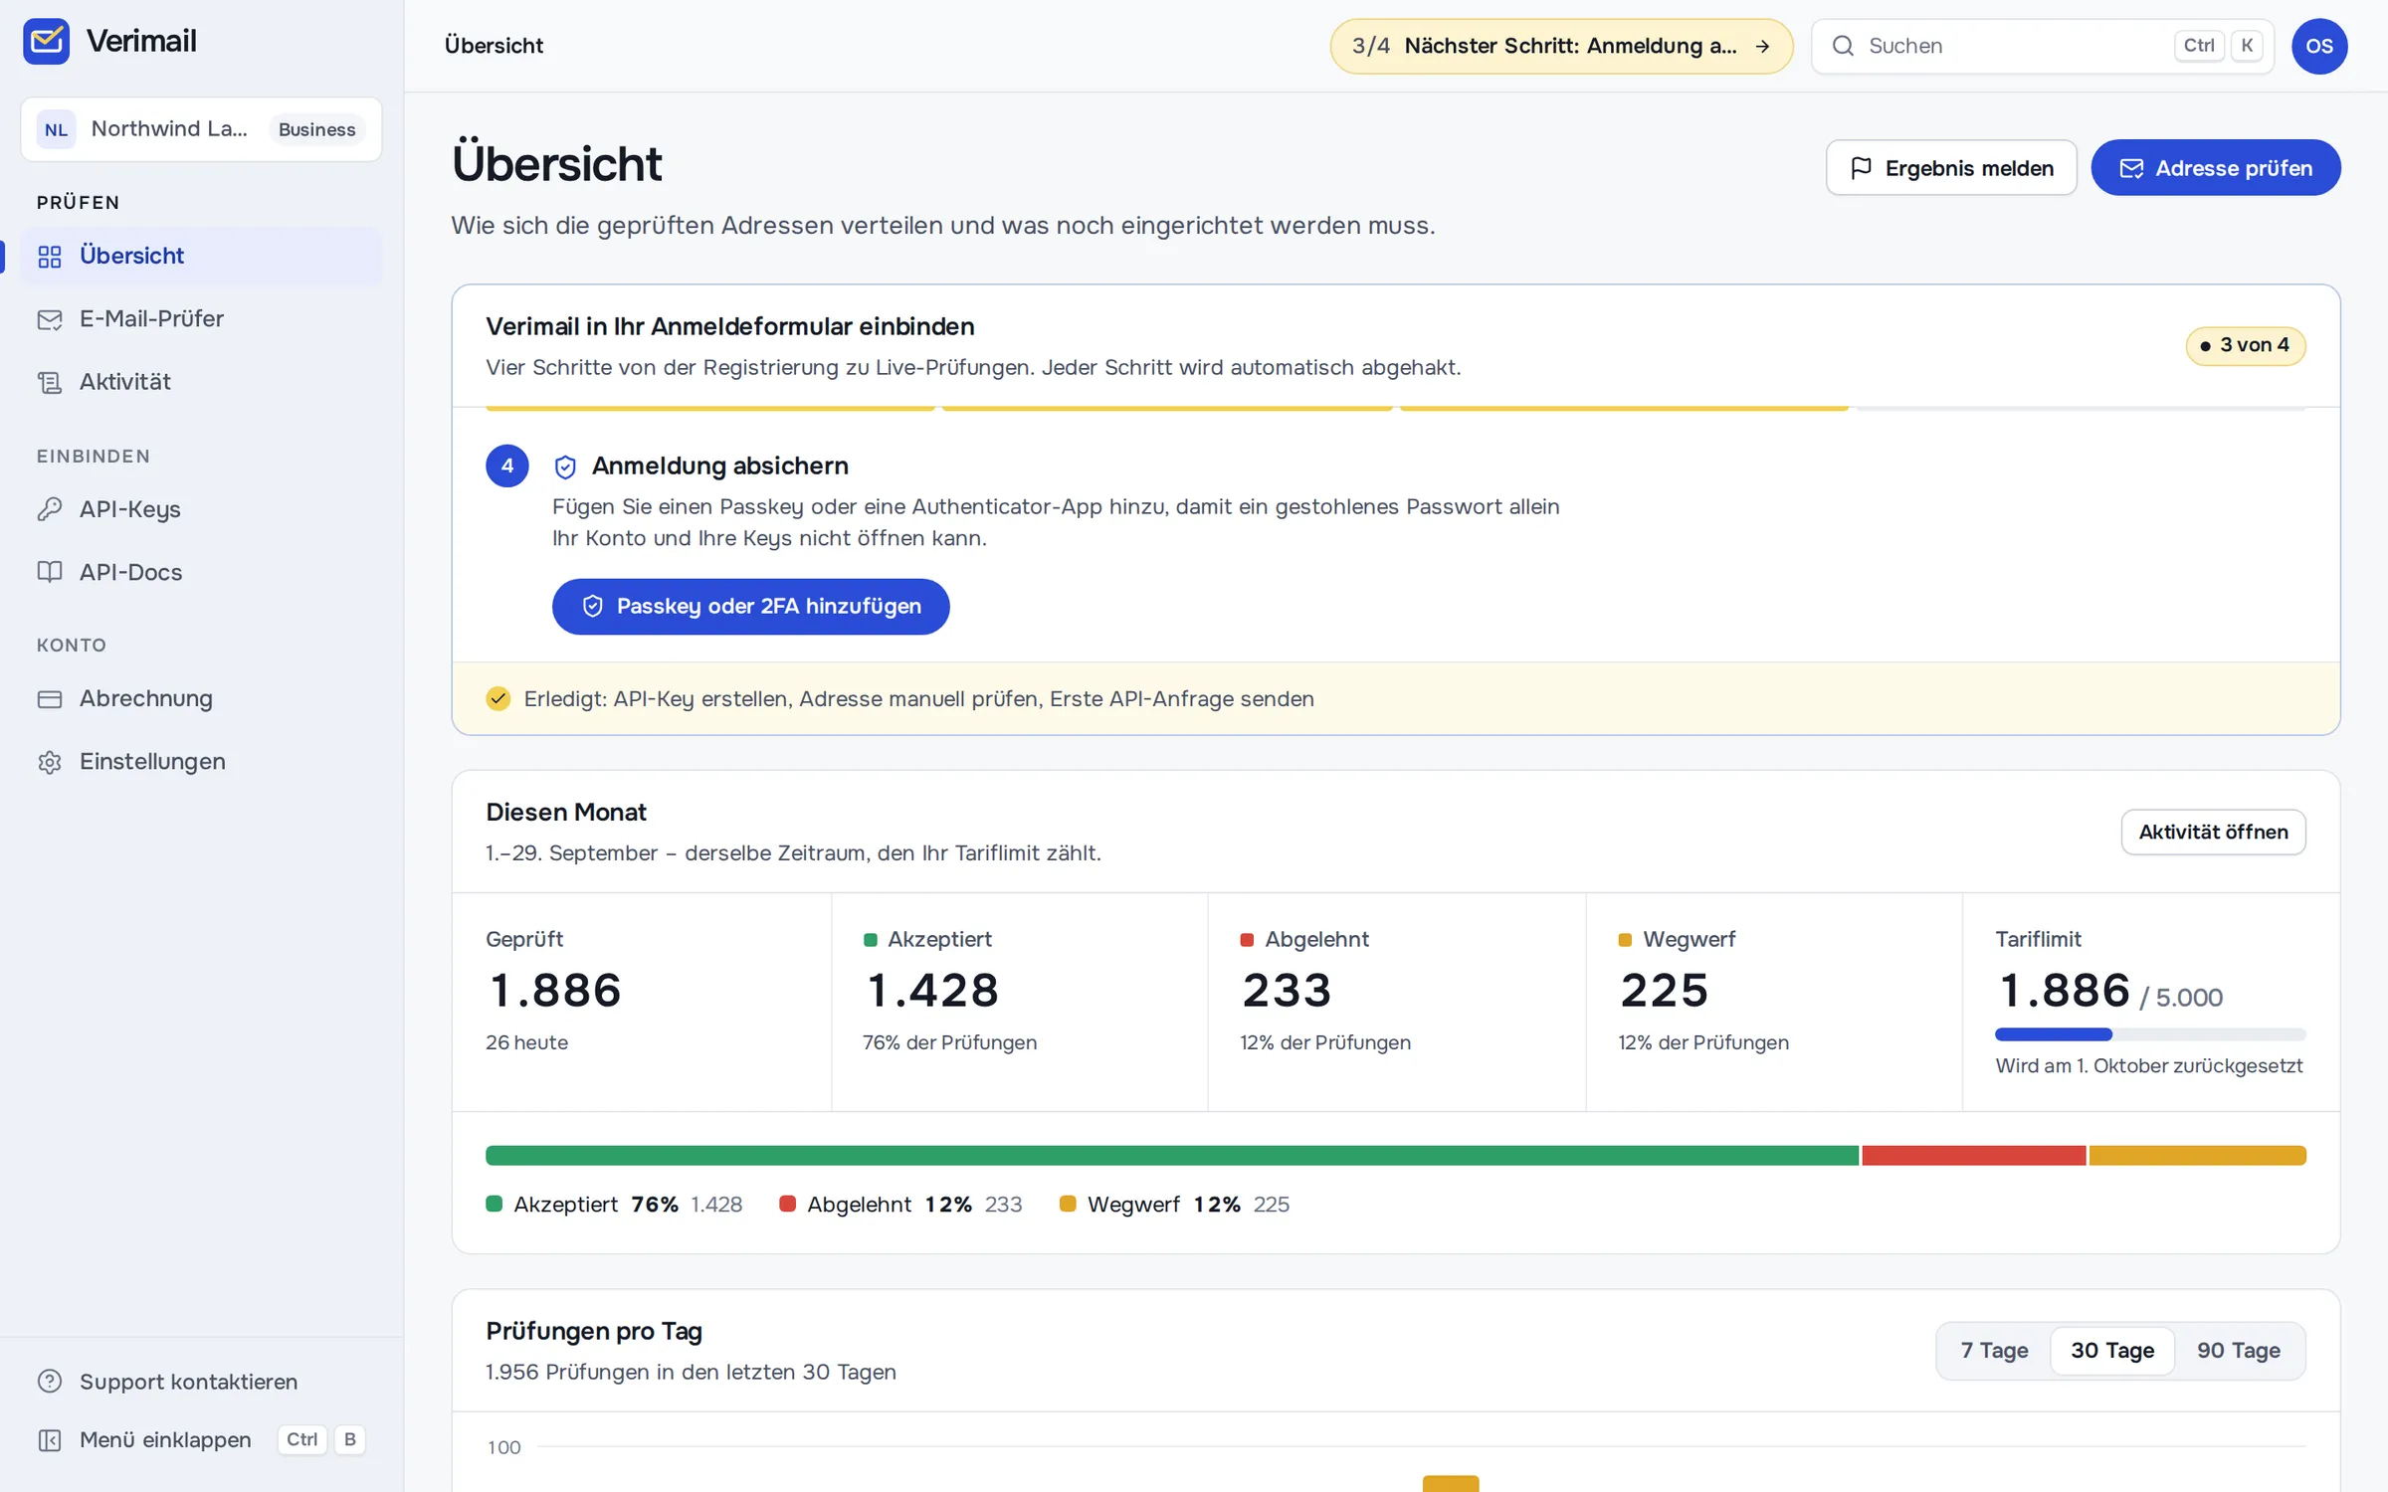Image resolution: width=2388 pixels, height=1492 pixels.
Task: Click the Abrechnung card icon
Action: pos(50,698)
